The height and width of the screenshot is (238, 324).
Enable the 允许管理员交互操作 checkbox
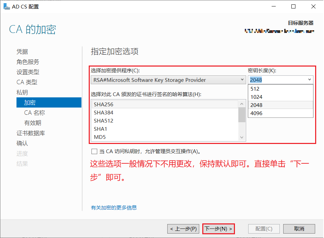click(94, 151)
